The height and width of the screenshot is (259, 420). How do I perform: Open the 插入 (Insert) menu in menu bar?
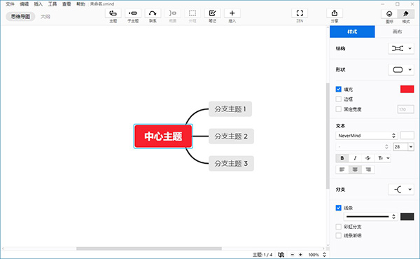(x=38, y=4)
